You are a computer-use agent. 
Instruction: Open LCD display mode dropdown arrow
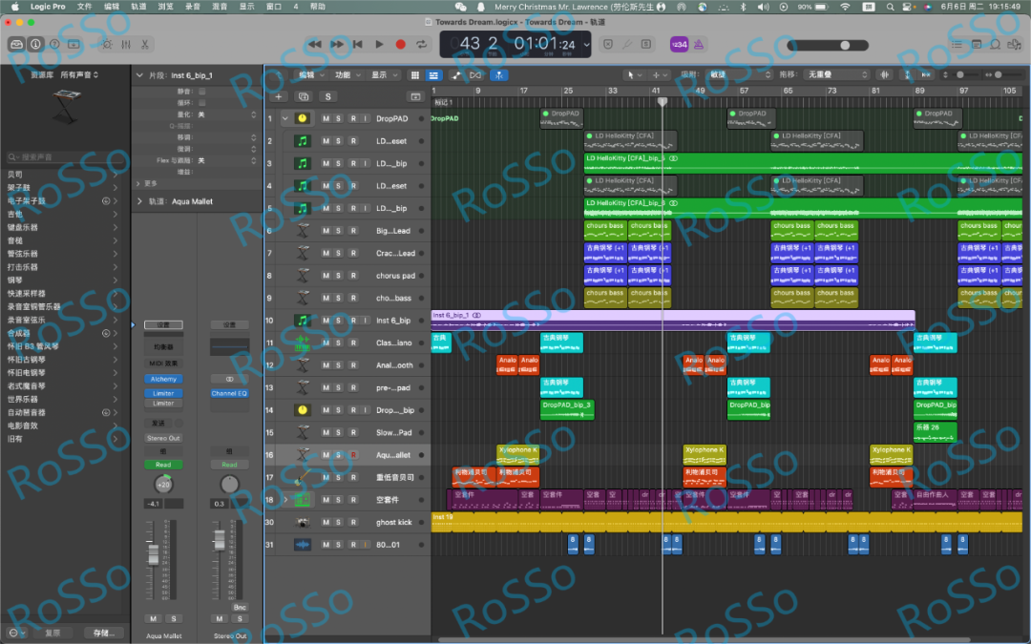pos(586,44)
